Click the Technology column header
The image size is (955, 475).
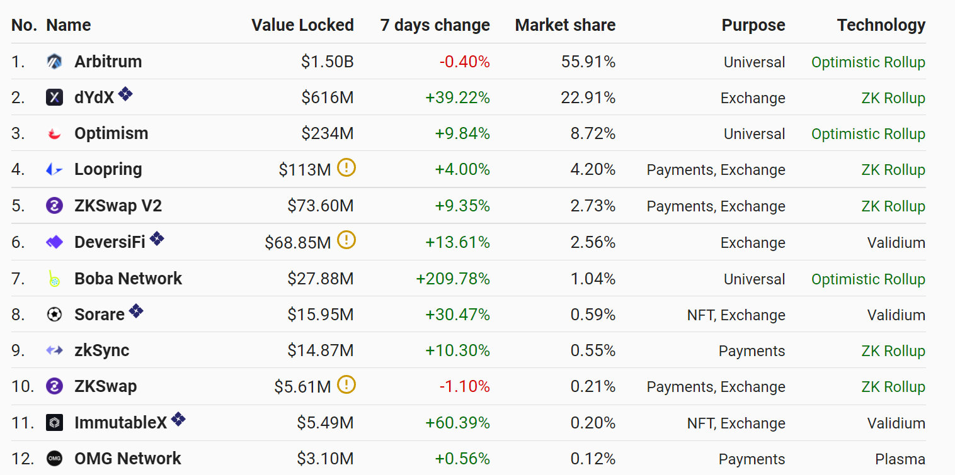click(x=881, y=25)
